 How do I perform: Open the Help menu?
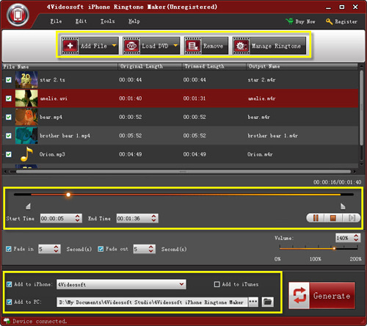(x=134, y=21)
